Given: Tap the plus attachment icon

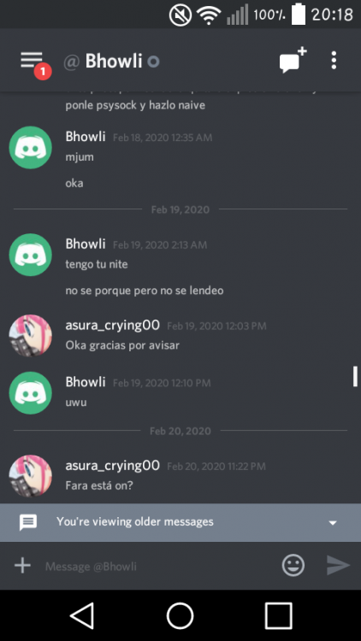Looking at the screenshot, I should pos(22,566).
